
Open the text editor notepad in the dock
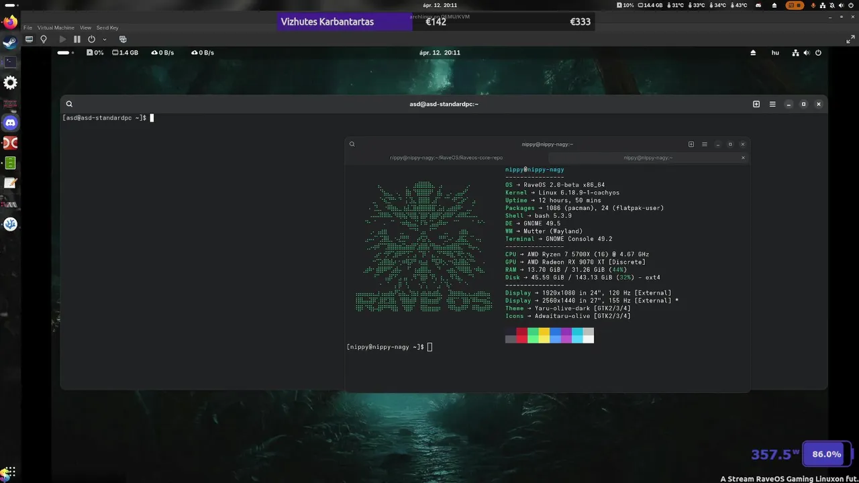pyautogui.click(x=10, y=183)
